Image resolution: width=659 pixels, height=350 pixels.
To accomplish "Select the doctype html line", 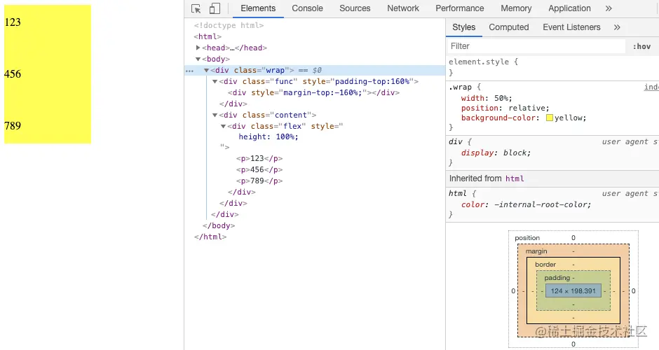I will tap(229, 26).
